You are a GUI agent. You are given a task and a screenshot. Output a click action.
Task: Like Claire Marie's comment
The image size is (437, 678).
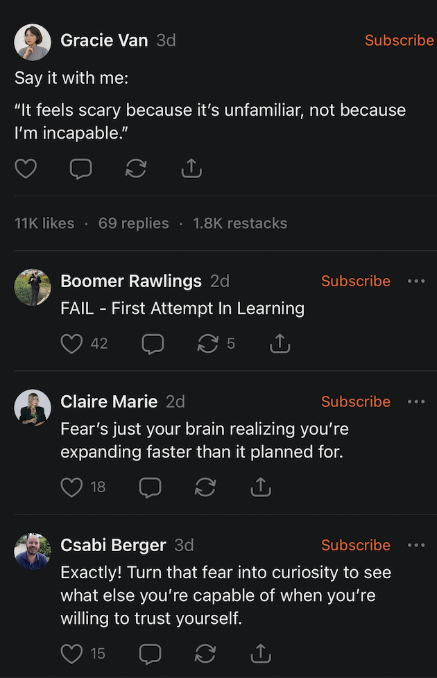(71, 487)
